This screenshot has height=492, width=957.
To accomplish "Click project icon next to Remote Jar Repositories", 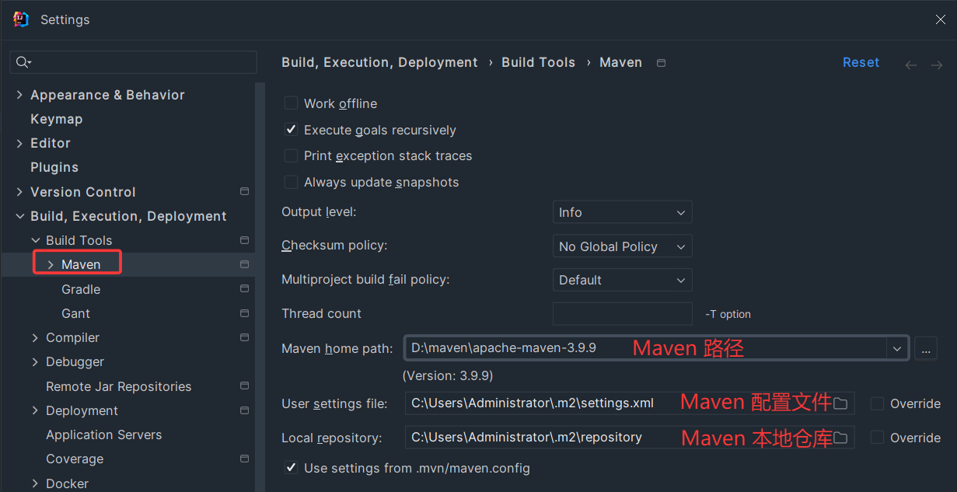I will point(244,386).
